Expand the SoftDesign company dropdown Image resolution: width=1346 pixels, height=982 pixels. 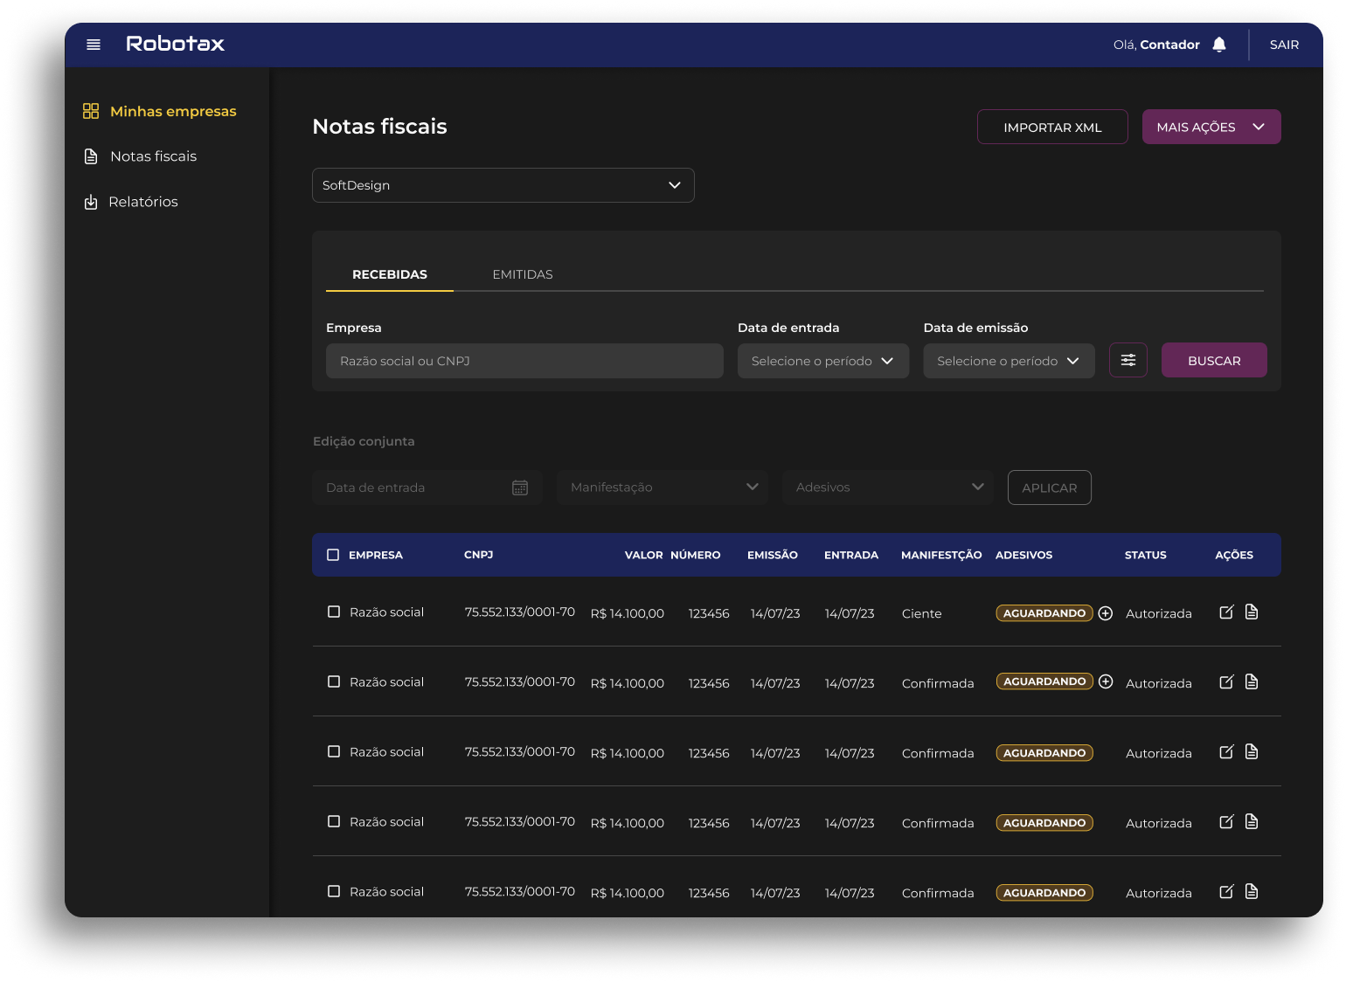[x=503, y=185]
